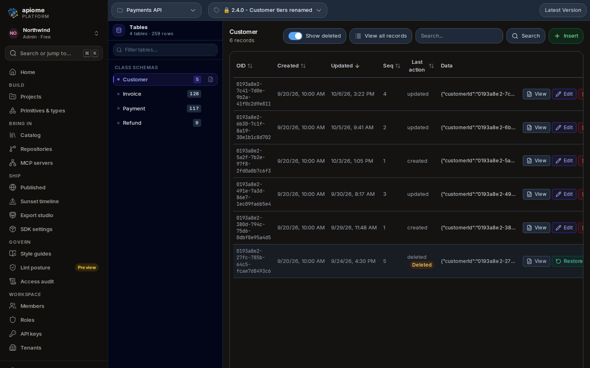Open the Payments API project dropdown
Image resolution: width=590 pixels, height=368 pixels.
point(157,10)
